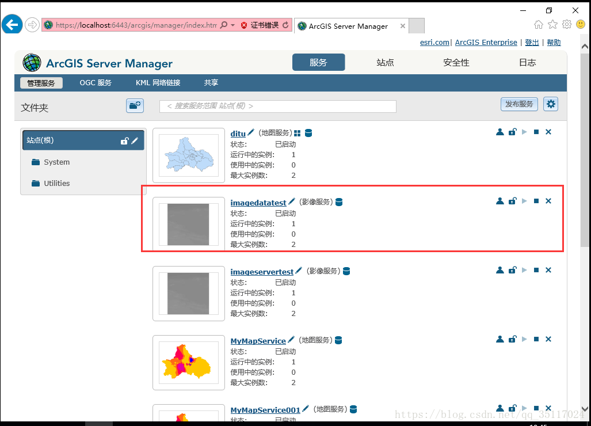Screen dimensions: 591x426
Task: Open the ditu service link
Action: [x=238, y=134]
